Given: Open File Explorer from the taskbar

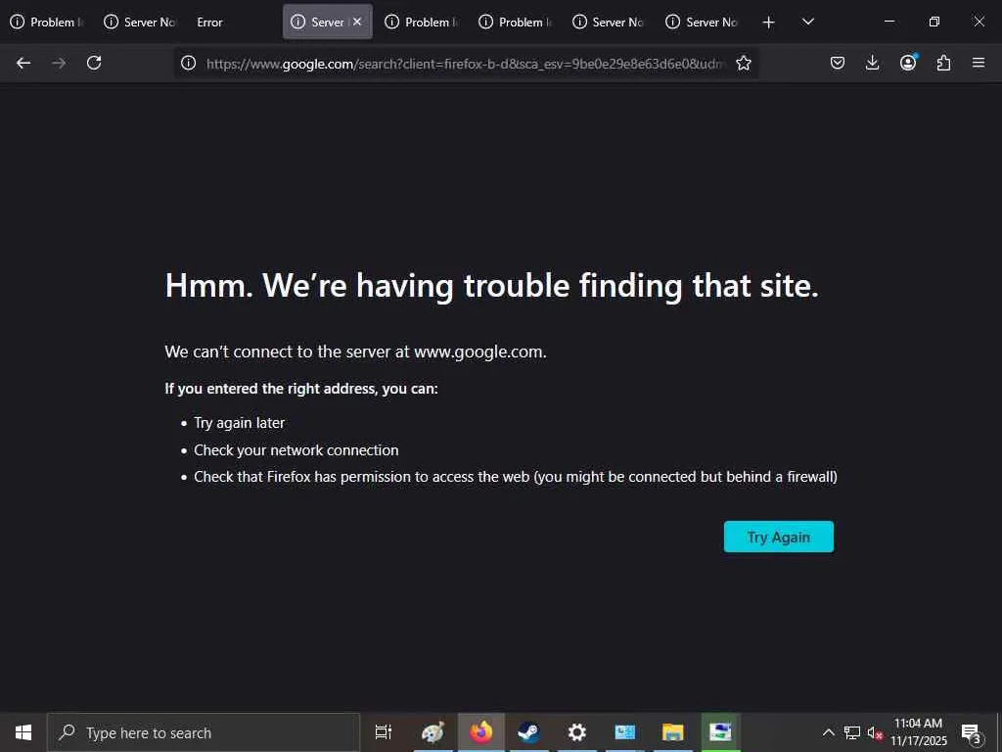Looking at the screenshot, I should coord(673,732).
